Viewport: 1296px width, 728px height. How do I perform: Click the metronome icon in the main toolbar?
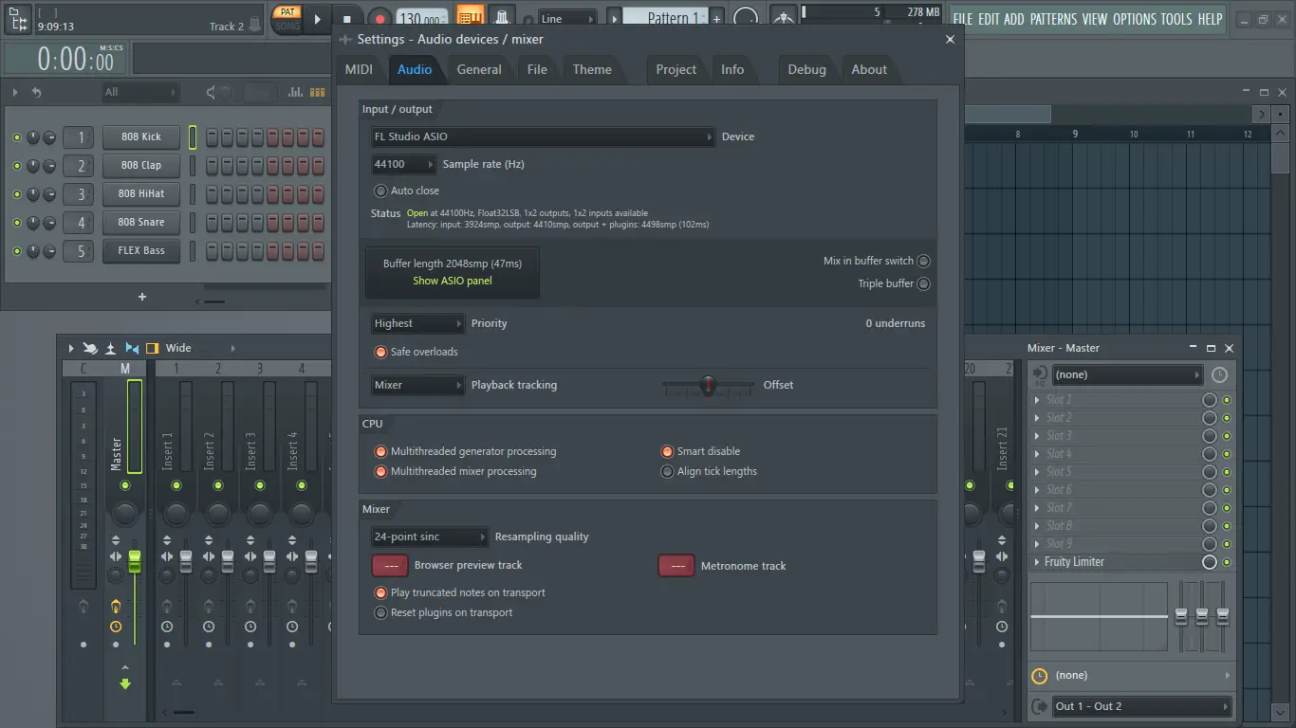tap(503, 17)
